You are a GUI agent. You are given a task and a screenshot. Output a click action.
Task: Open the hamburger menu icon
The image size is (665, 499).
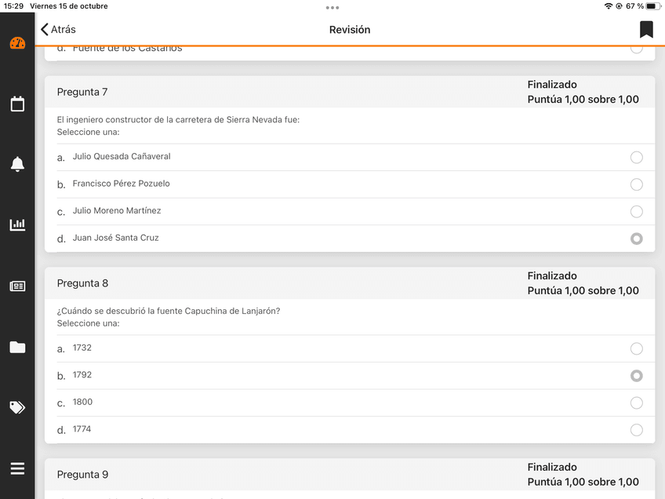pyautogui.click(x=17, y=468)
